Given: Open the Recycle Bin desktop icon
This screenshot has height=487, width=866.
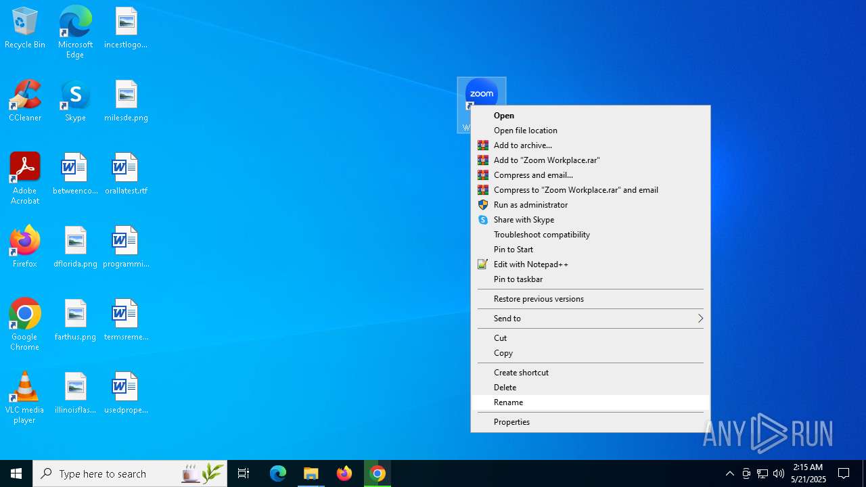Looking at the screenshot, I should pyautogui.click(x=25, y=28).
